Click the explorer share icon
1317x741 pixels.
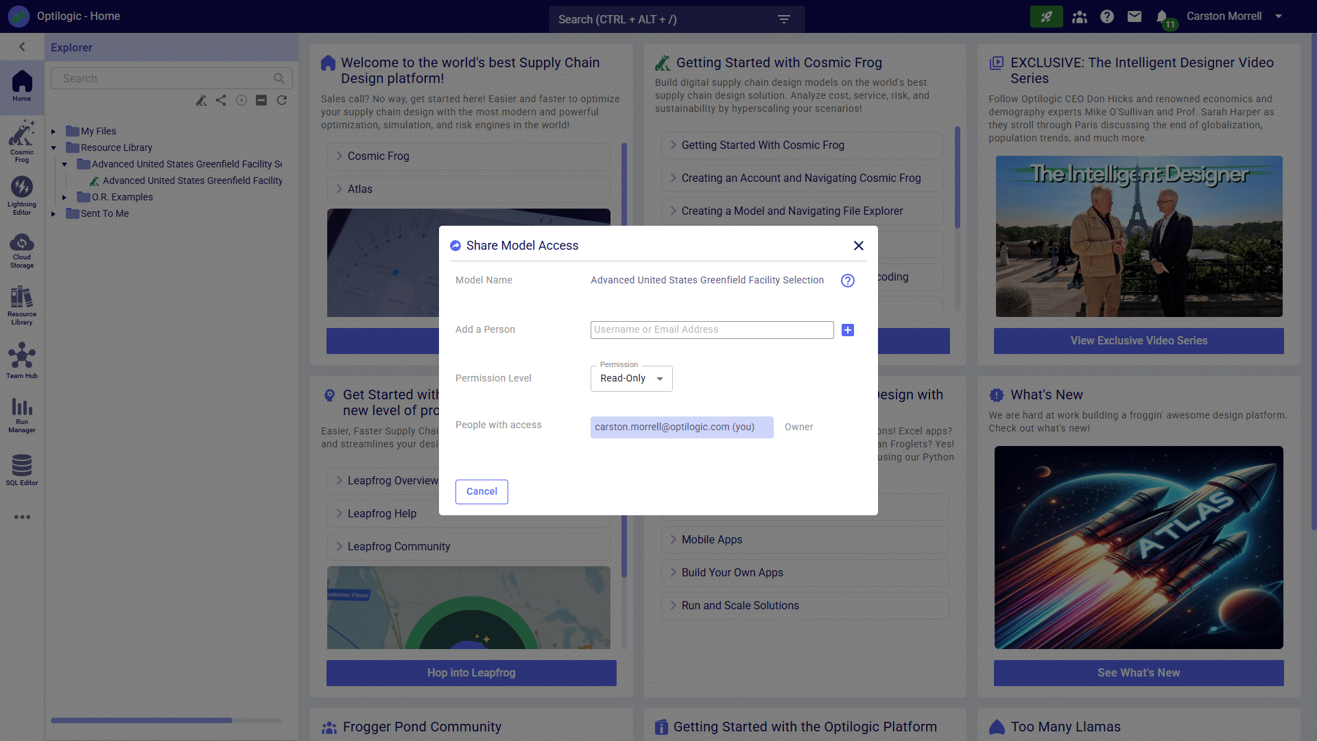(x=221, y=100)
